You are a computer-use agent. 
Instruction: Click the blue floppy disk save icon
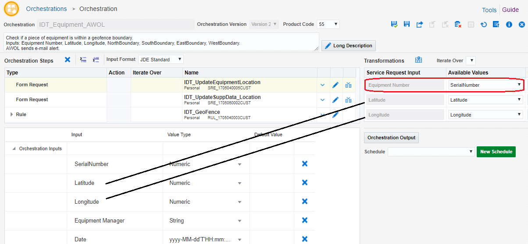tap(407, 25)
